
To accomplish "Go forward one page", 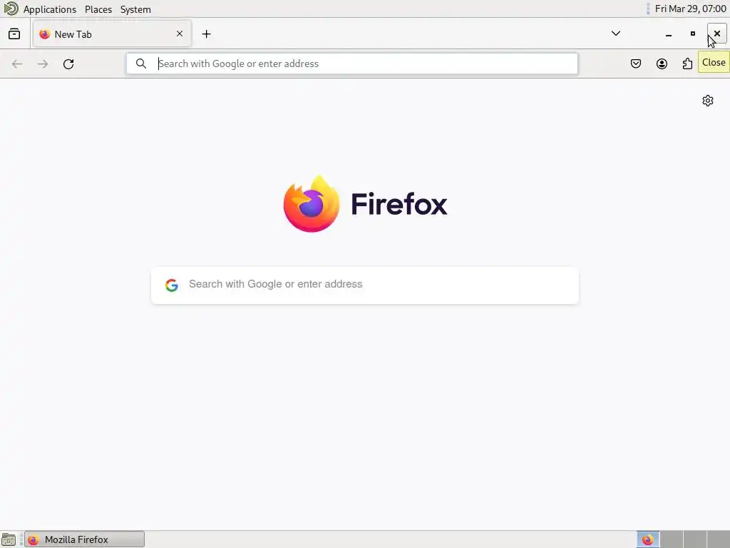I will 43,64.
